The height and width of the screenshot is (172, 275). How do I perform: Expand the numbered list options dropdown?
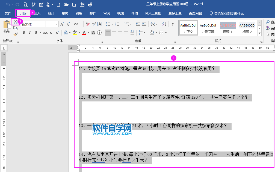122,24
